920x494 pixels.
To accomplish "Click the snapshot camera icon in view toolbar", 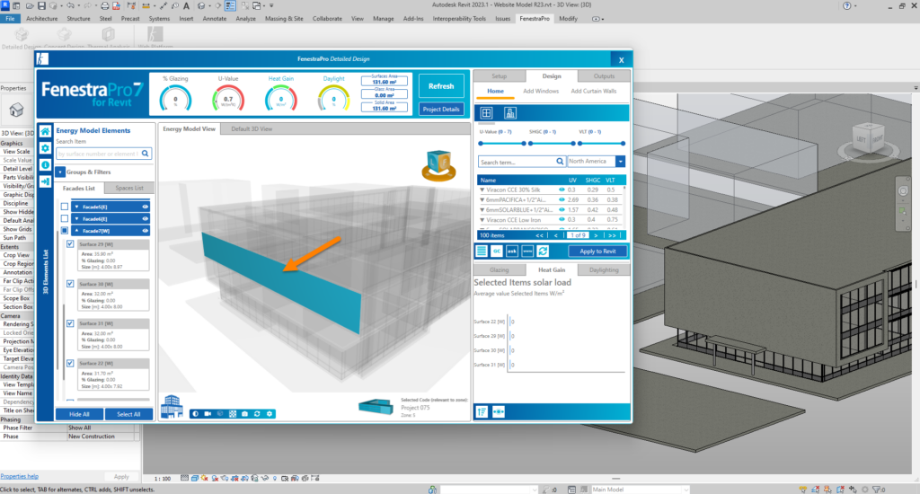I will [x=244, y=414].
